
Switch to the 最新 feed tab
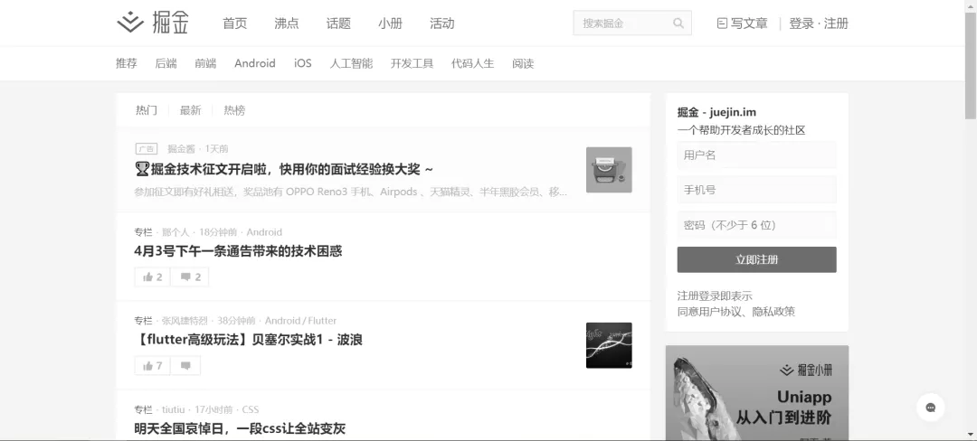[191, 110]
